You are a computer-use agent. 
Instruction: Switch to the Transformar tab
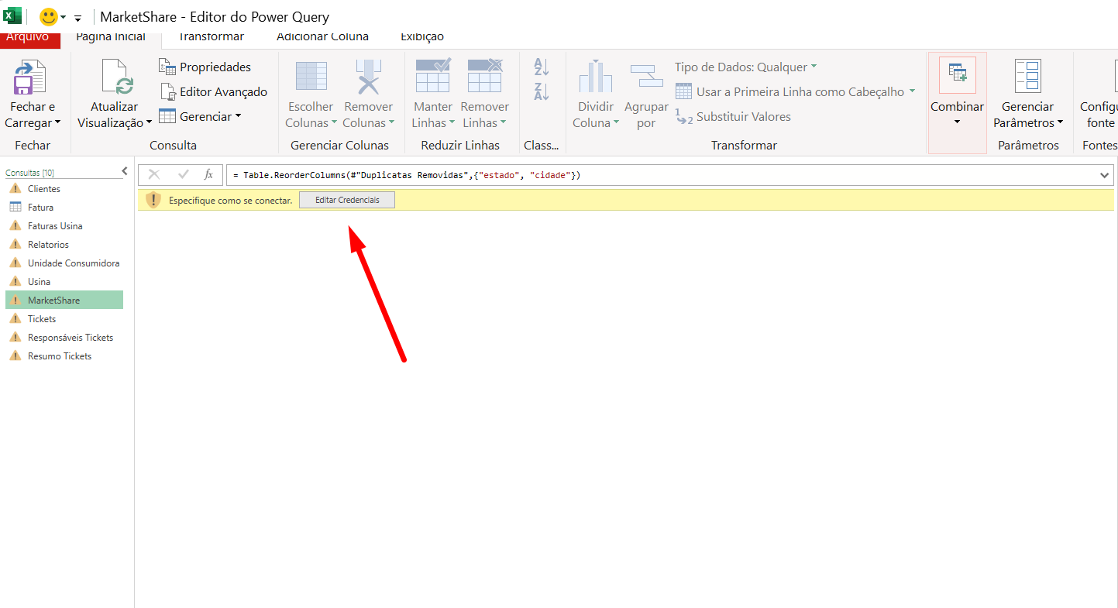(x=211, y=37)
